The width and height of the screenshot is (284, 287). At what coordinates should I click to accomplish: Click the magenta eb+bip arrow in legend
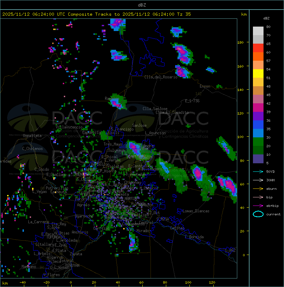point(258,206)
